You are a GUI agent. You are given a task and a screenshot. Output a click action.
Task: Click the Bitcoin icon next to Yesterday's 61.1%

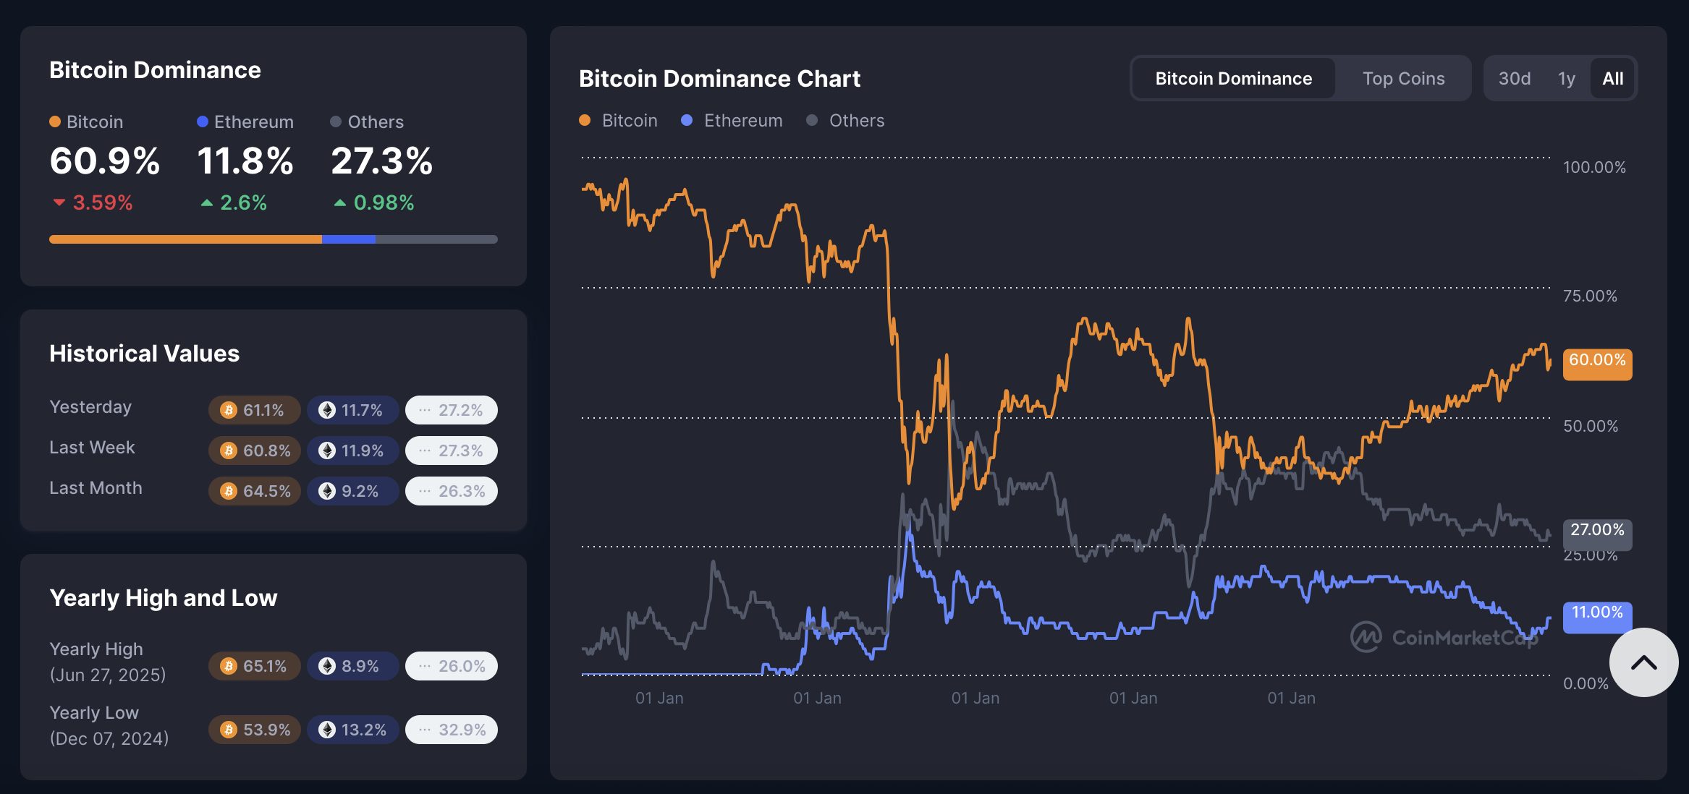(x=228, y=409)
